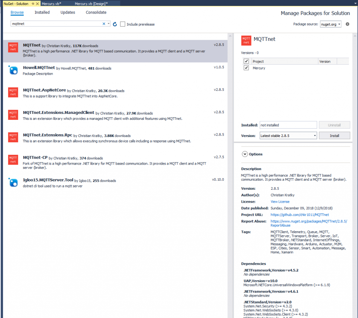Image resolution: width=358 pixels, height=318 pixels.
Task: Open the search history dropdown arrow
Action: 108,23
